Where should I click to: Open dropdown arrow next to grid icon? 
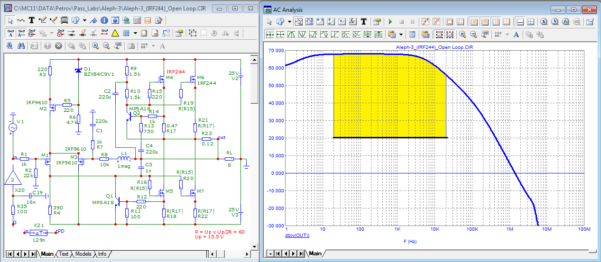pos(135,33)
